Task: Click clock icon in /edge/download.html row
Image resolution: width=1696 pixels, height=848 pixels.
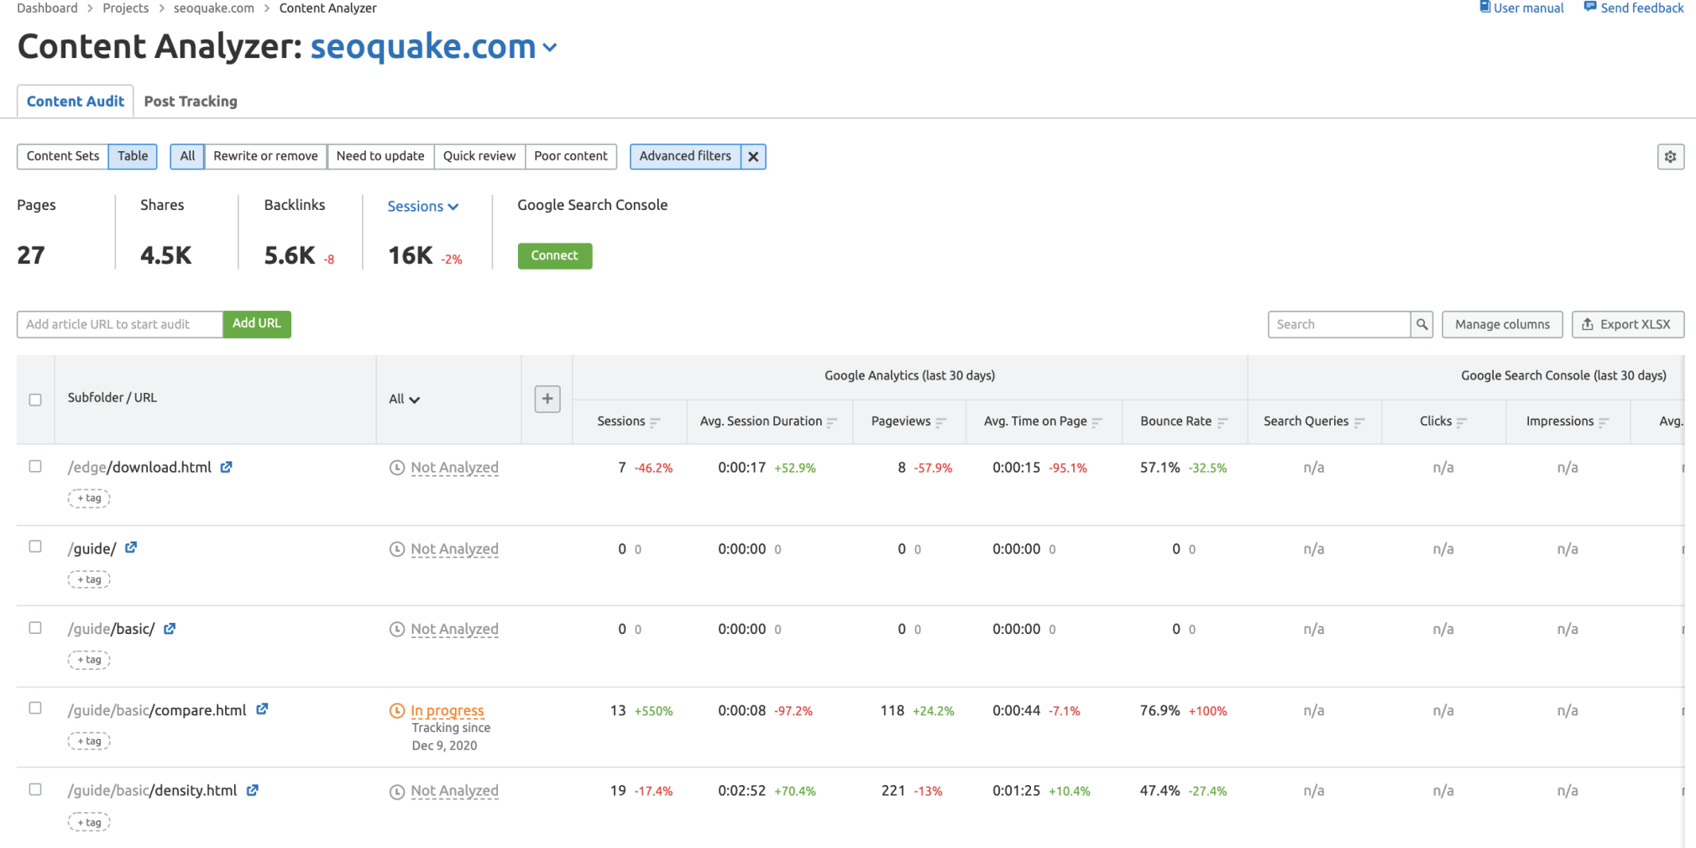Action: pyautogui.click(x=397, y=468)
